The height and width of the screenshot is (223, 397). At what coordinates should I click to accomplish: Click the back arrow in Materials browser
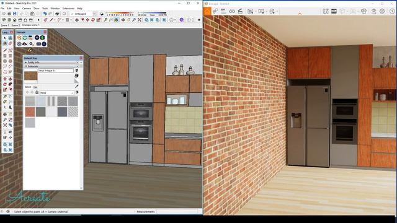[x=27, y=92]
